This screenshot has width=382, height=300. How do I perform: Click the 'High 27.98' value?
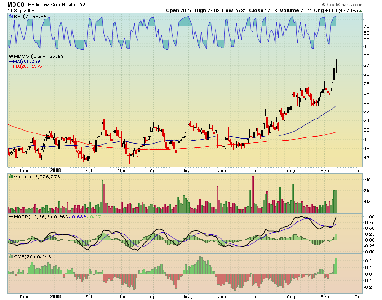click(207, 10)
